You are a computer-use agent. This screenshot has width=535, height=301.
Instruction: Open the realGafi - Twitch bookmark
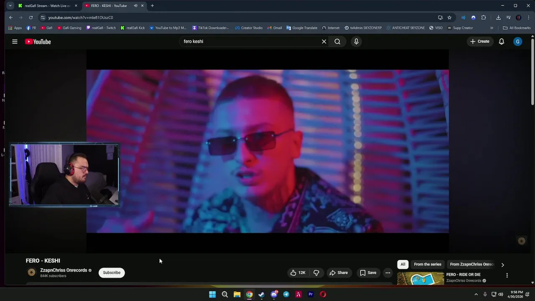(101, 28)
